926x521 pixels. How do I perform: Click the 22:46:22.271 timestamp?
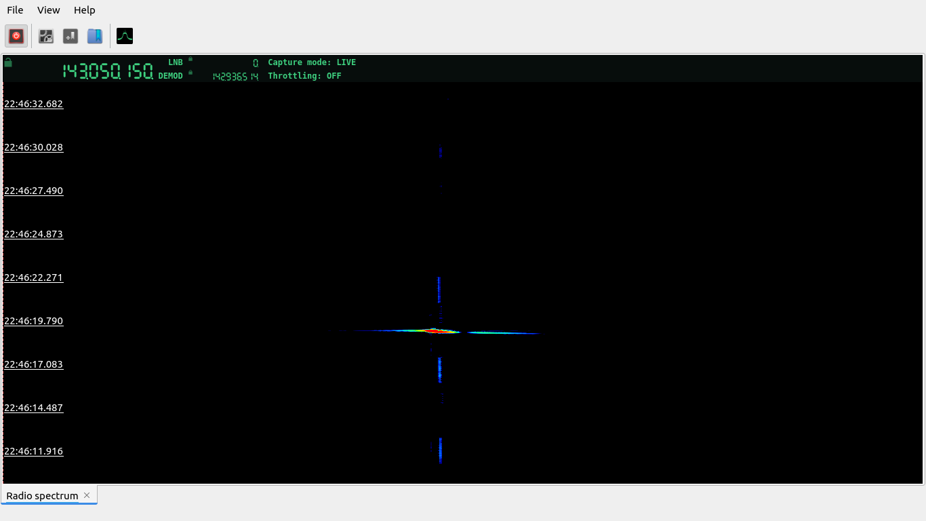tap(33, 277)
